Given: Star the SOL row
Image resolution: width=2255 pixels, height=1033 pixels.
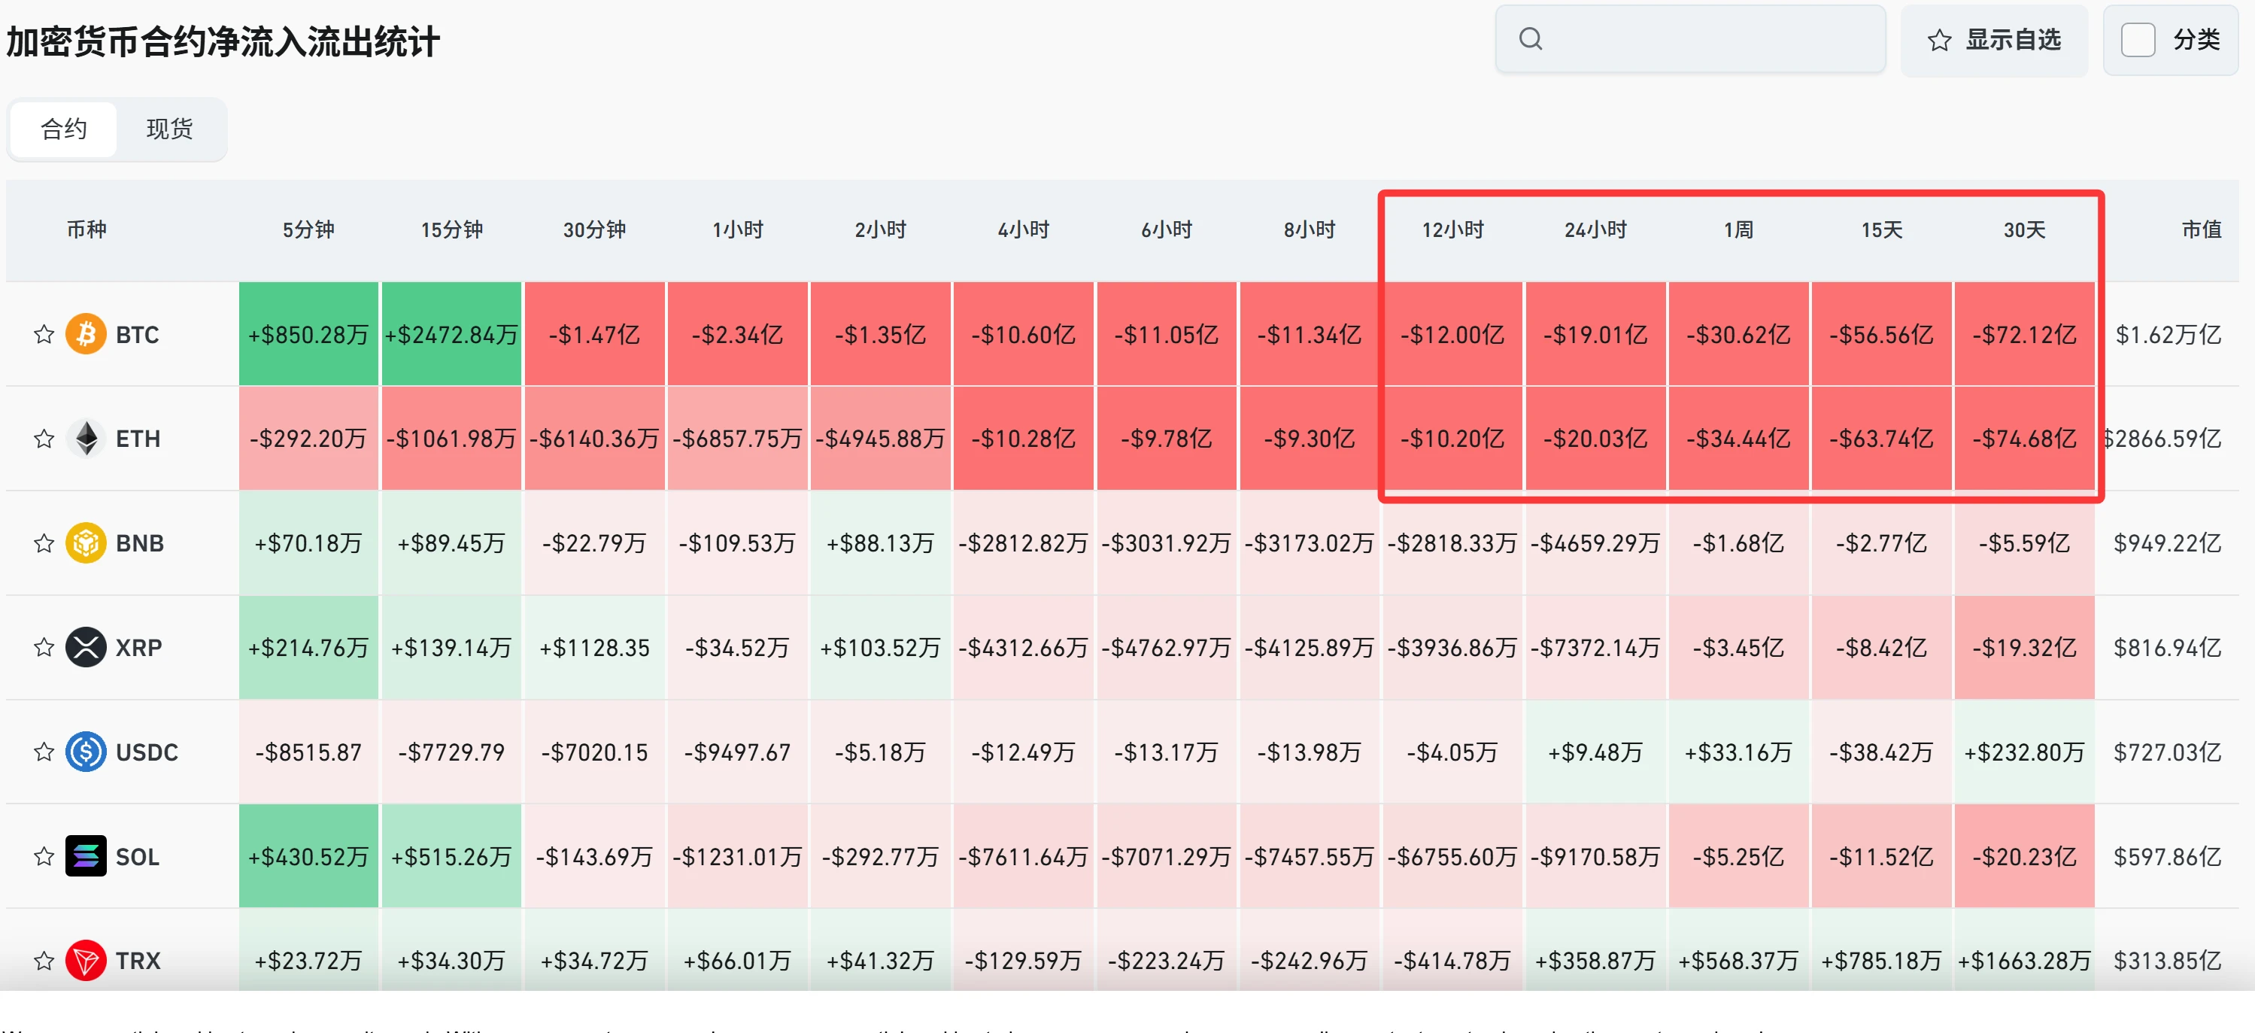Looking at the screenshot, I should point(44,856).
